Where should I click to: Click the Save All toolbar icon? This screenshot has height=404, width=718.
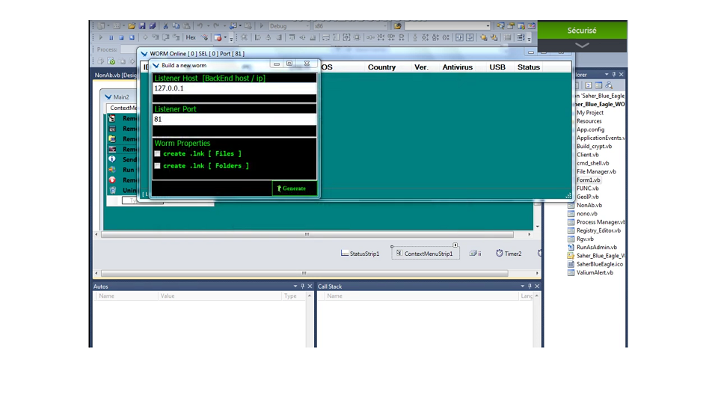(152, 26)
